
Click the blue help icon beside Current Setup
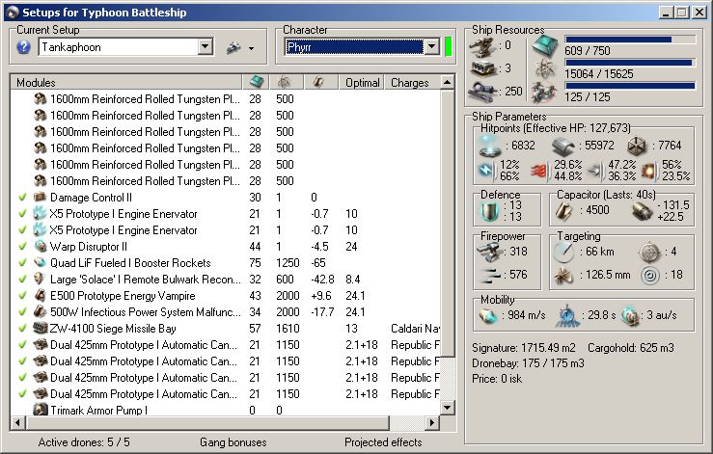(x=24, y=47)
